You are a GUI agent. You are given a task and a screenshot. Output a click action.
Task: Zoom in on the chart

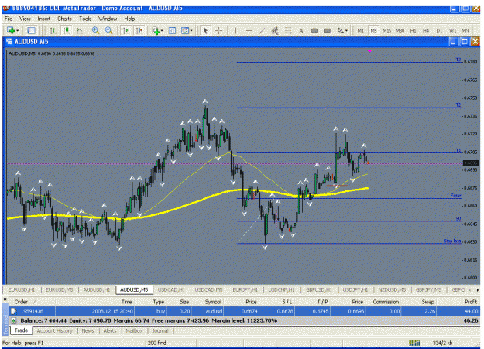coord(96,30)
